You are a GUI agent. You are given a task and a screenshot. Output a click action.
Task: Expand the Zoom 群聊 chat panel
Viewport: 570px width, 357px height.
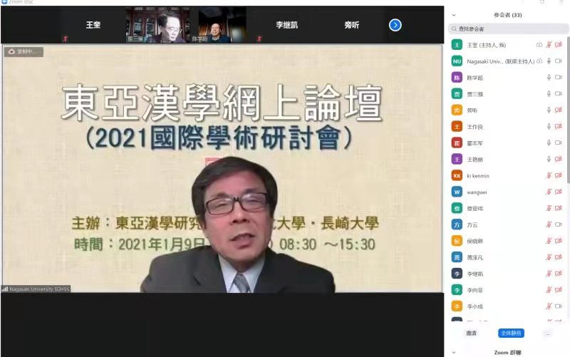[454, 352]
